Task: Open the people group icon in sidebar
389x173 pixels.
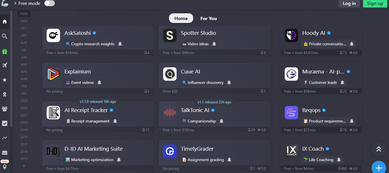Action: tap(5, 109)
